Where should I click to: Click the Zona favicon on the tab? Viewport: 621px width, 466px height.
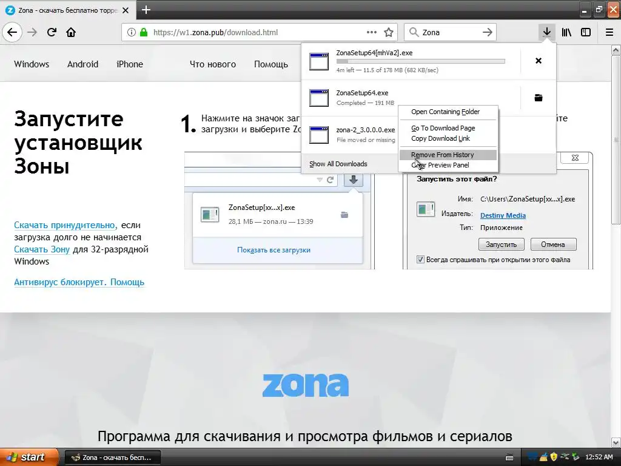[10, 10]
